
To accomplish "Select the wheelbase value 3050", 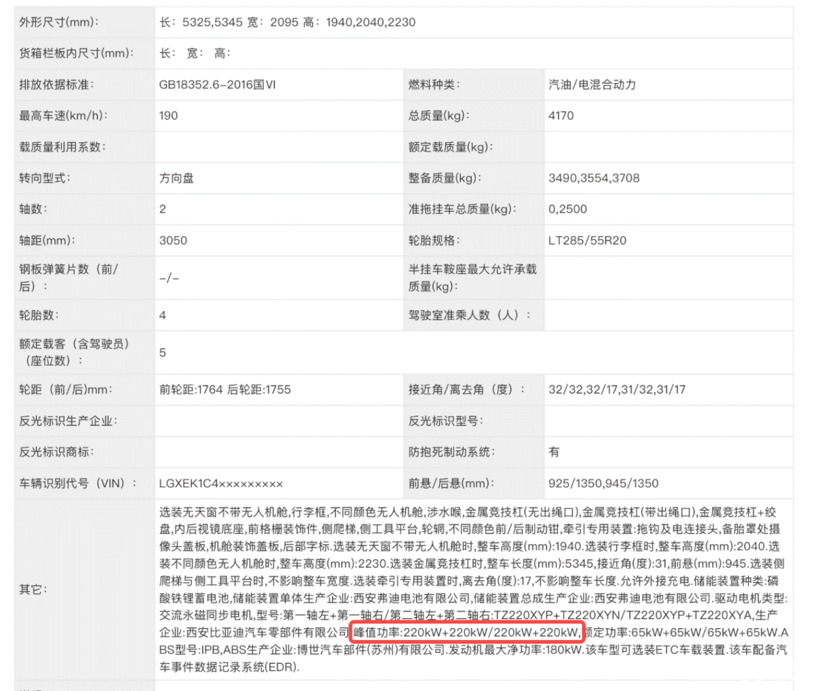I will [173, 240].
